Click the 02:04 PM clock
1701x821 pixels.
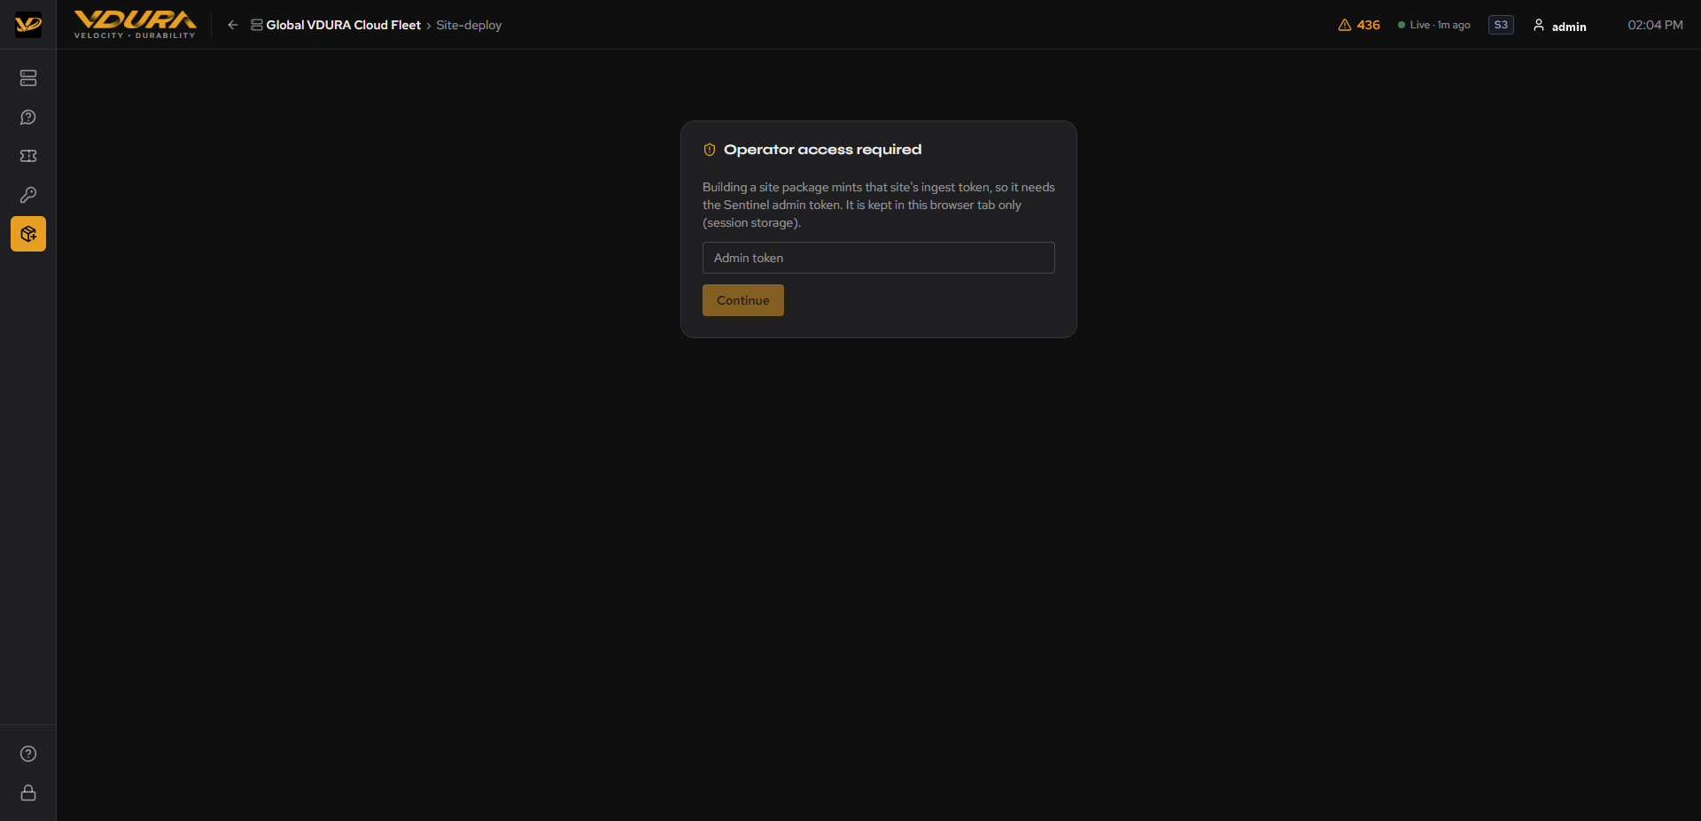pos(1655,25)
